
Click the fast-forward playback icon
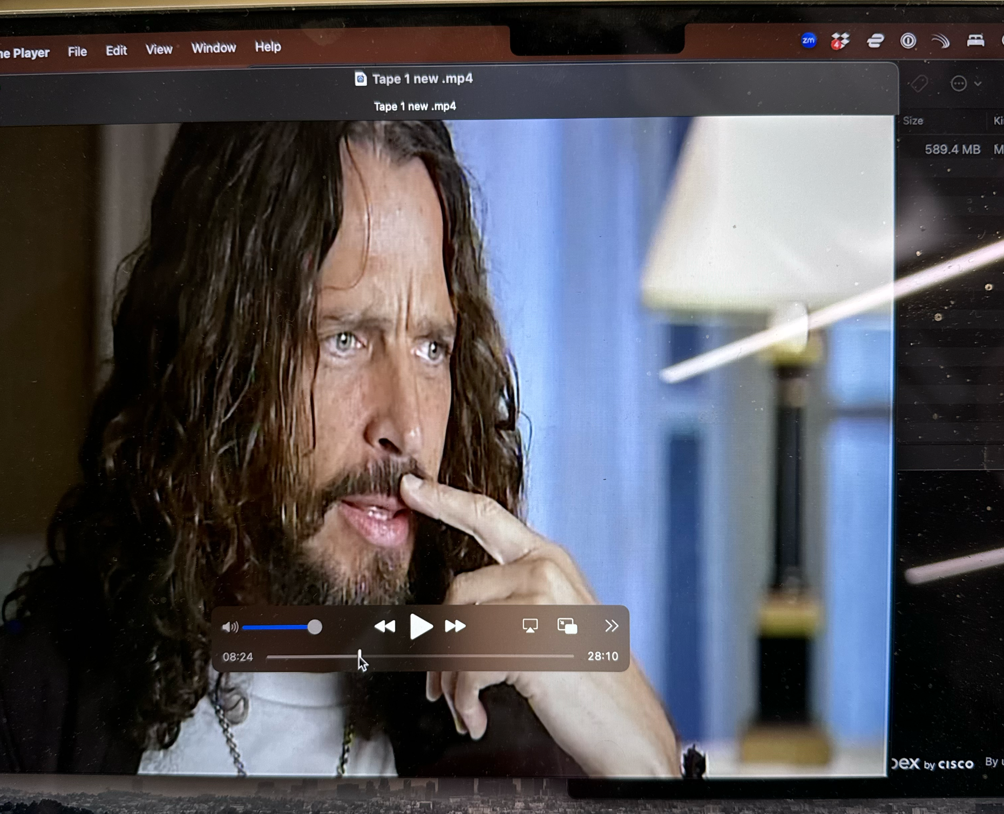[x=456, y=626]
